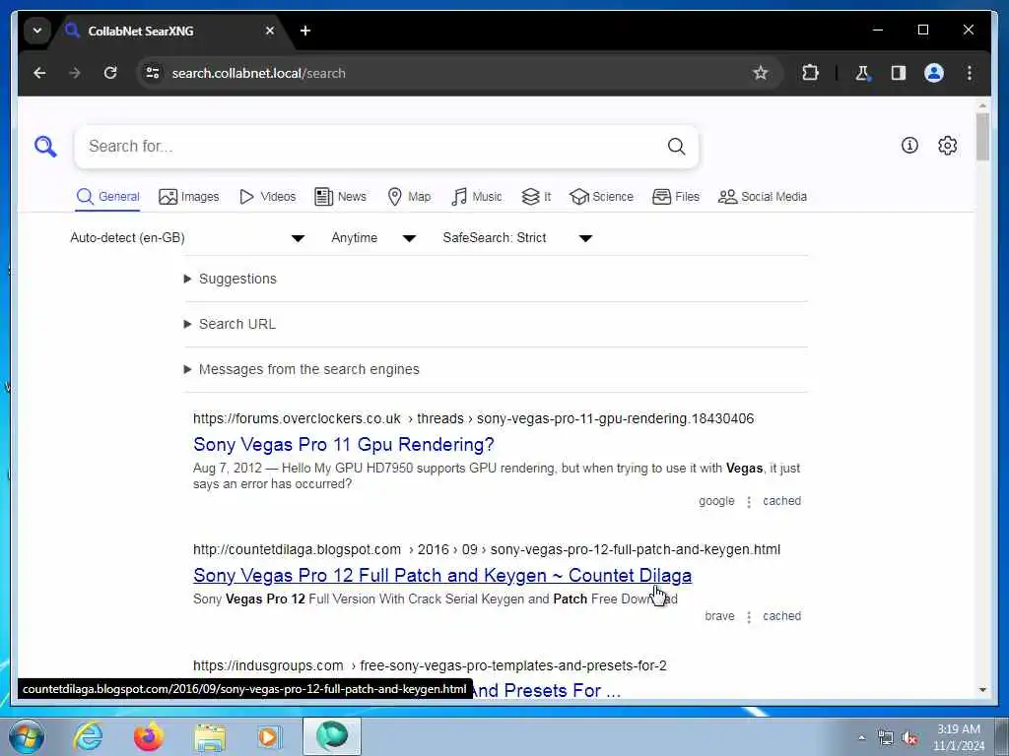Switch to the Videos tab
The width and height of the screenshot is (1009, 756).
point(267,197)
